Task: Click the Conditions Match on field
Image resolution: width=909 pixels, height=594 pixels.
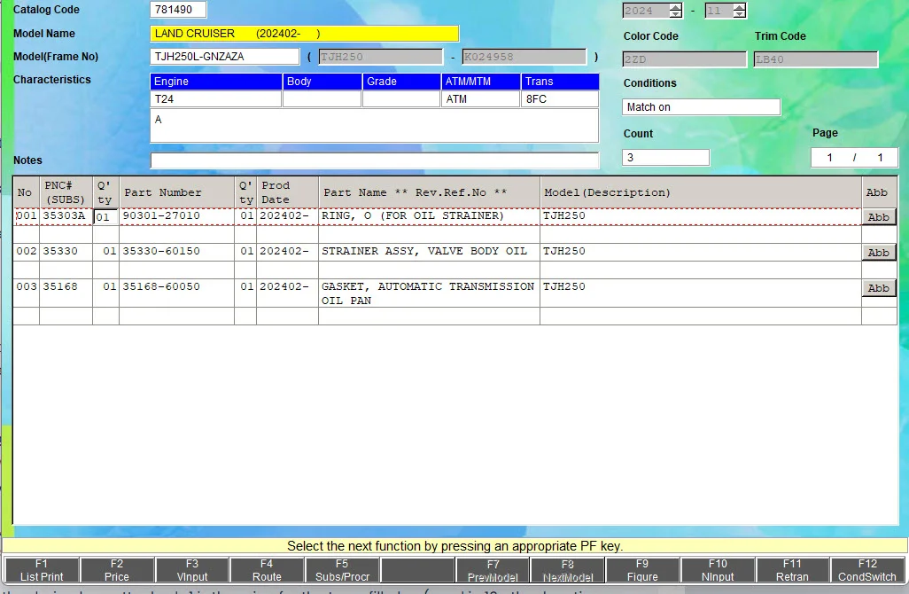Action: [x=701, y=107]
